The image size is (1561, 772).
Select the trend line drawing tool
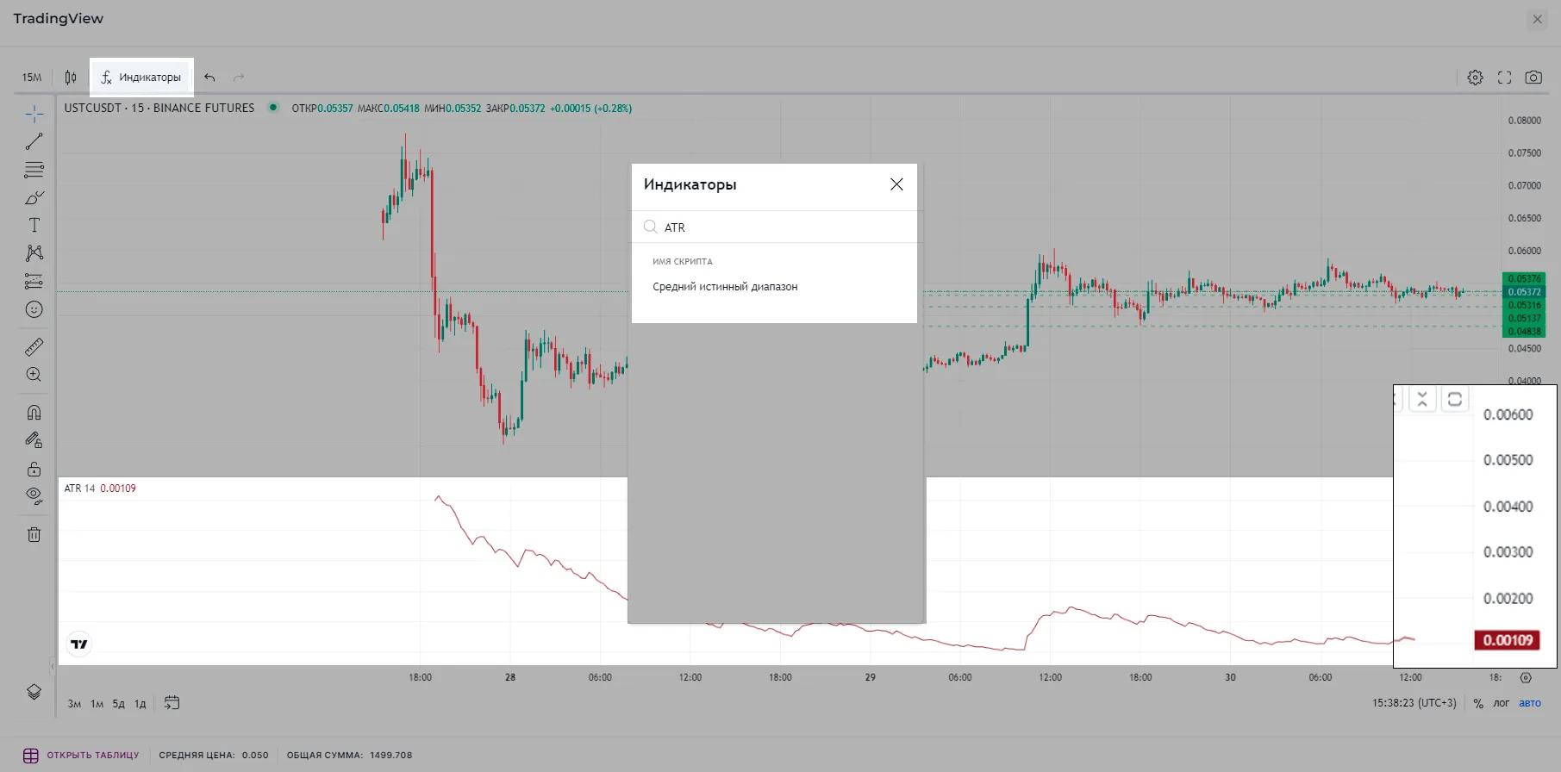click(x=34, y=141)
